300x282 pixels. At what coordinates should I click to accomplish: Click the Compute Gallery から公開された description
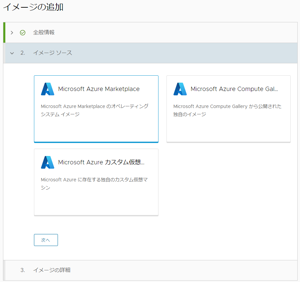227,110
